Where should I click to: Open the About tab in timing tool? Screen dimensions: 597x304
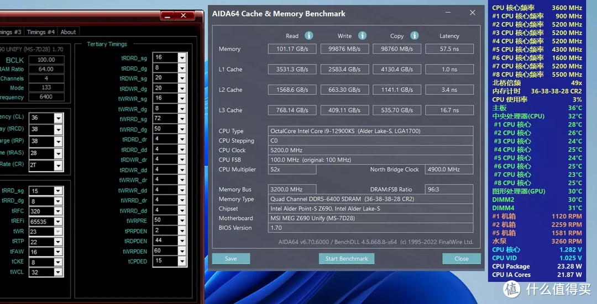click(x=68, y=32)
